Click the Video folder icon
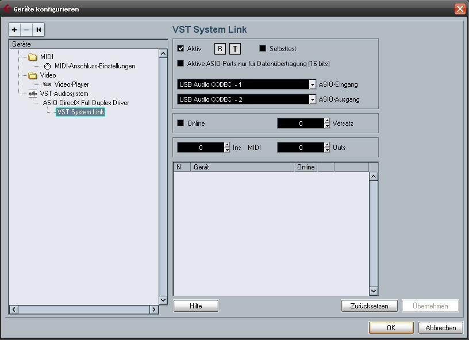 tap(33, 75)
